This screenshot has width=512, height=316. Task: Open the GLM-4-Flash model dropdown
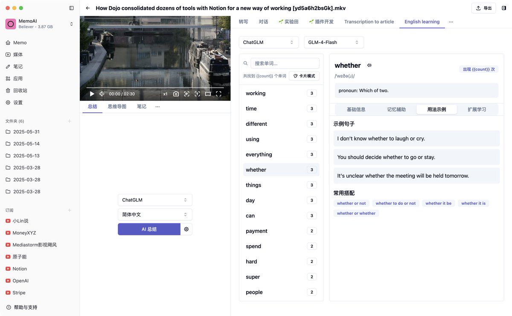[x=334, y=42]
